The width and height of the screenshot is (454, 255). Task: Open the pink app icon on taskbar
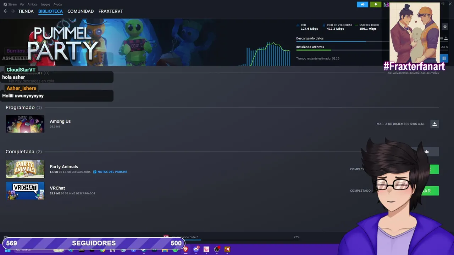tap(206, 249)
